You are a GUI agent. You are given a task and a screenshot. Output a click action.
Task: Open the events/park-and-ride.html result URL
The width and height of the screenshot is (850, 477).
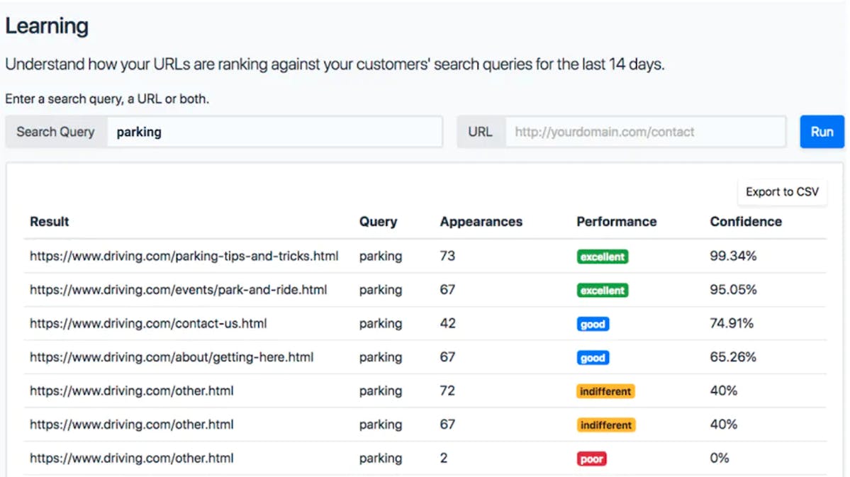(x=179, y=289)
